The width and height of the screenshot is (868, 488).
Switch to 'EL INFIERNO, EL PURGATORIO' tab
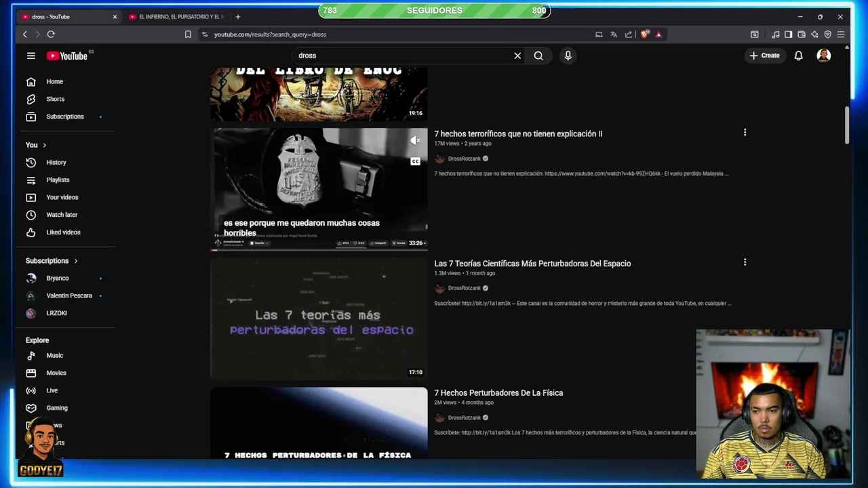pyautogui.click(x=176, y=16)
